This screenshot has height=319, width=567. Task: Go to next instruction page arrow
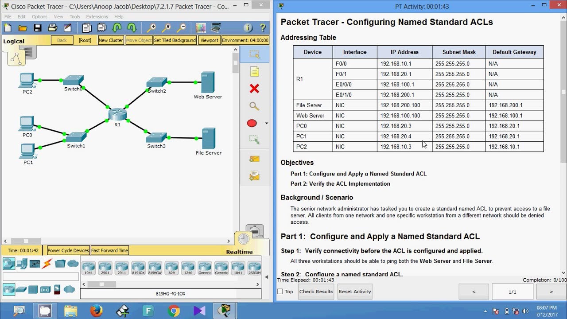click(551, 292)
